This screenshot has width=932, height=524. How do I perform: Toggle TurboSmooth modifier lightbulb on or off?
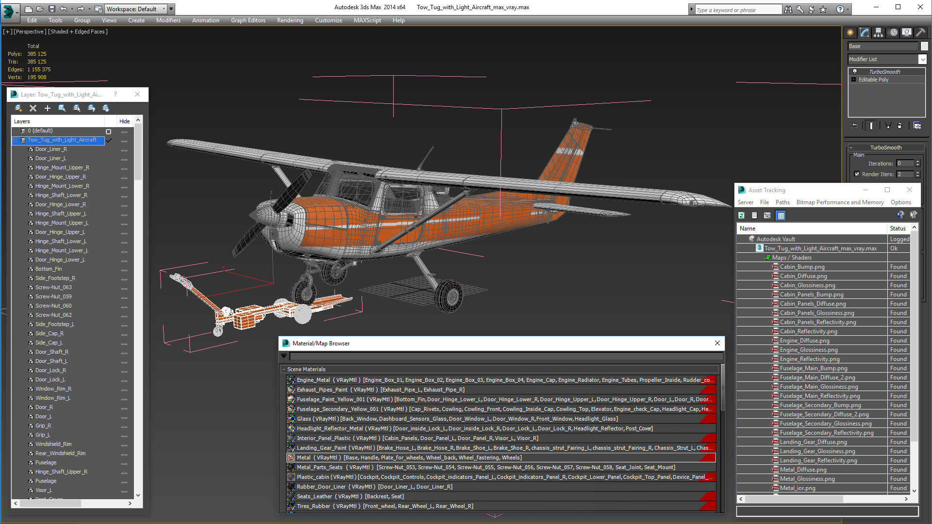855,71
